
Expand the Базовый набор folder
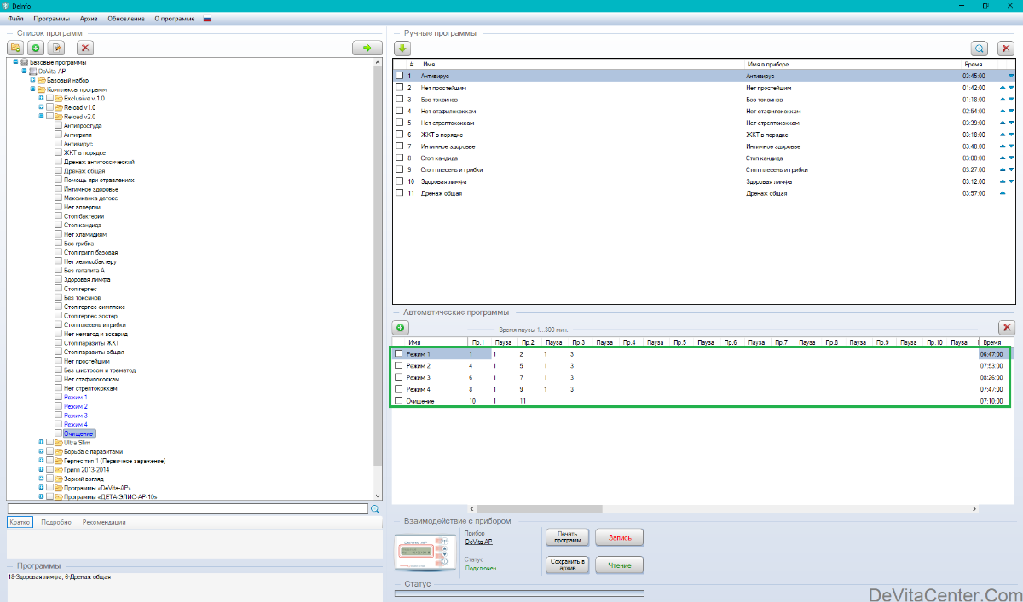[x=33, y=80]
